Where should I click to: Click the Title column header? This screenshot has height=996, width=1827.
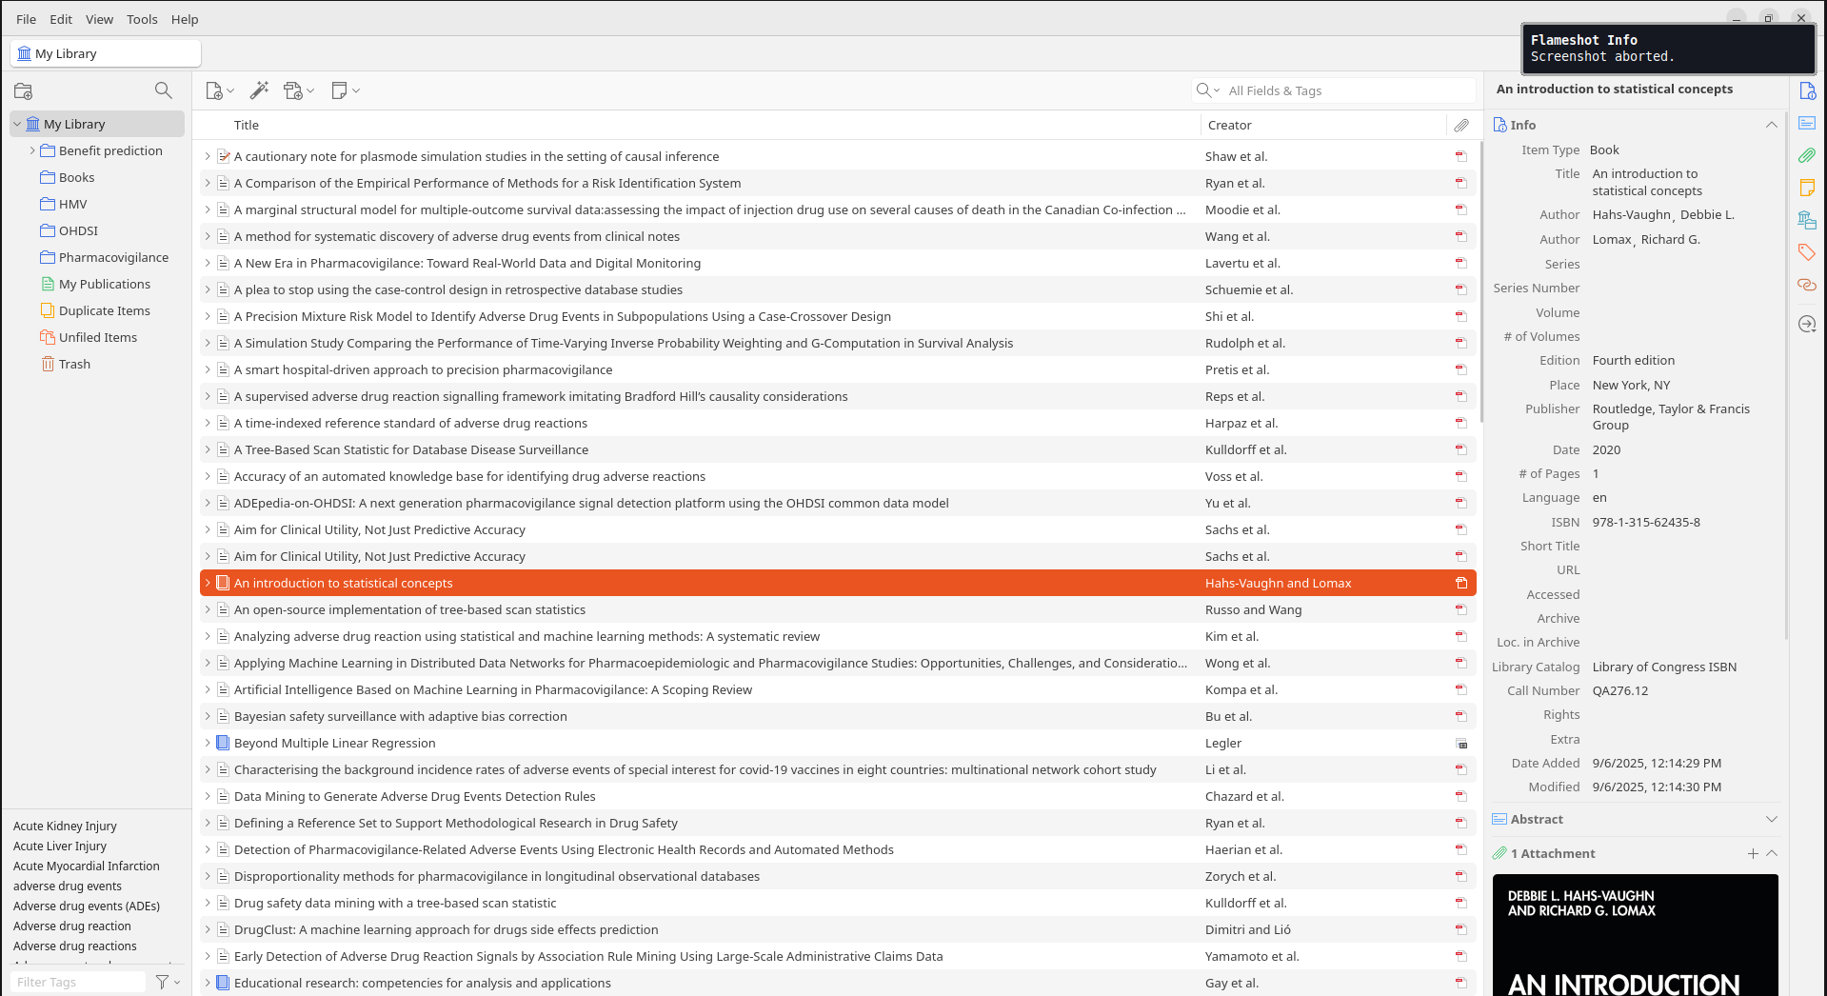pyautogui.click(x=247, y=125)
